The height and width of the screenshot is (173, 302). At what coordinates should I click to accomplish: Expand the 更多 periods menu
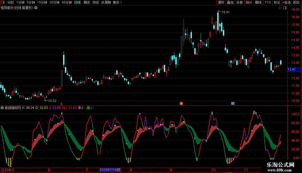[x=118, y=2]
